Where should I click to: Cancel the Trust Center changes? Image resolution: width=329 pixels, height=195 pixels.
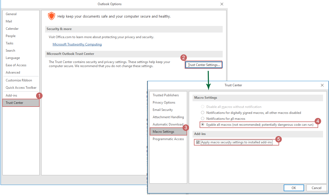pos(317,188)
